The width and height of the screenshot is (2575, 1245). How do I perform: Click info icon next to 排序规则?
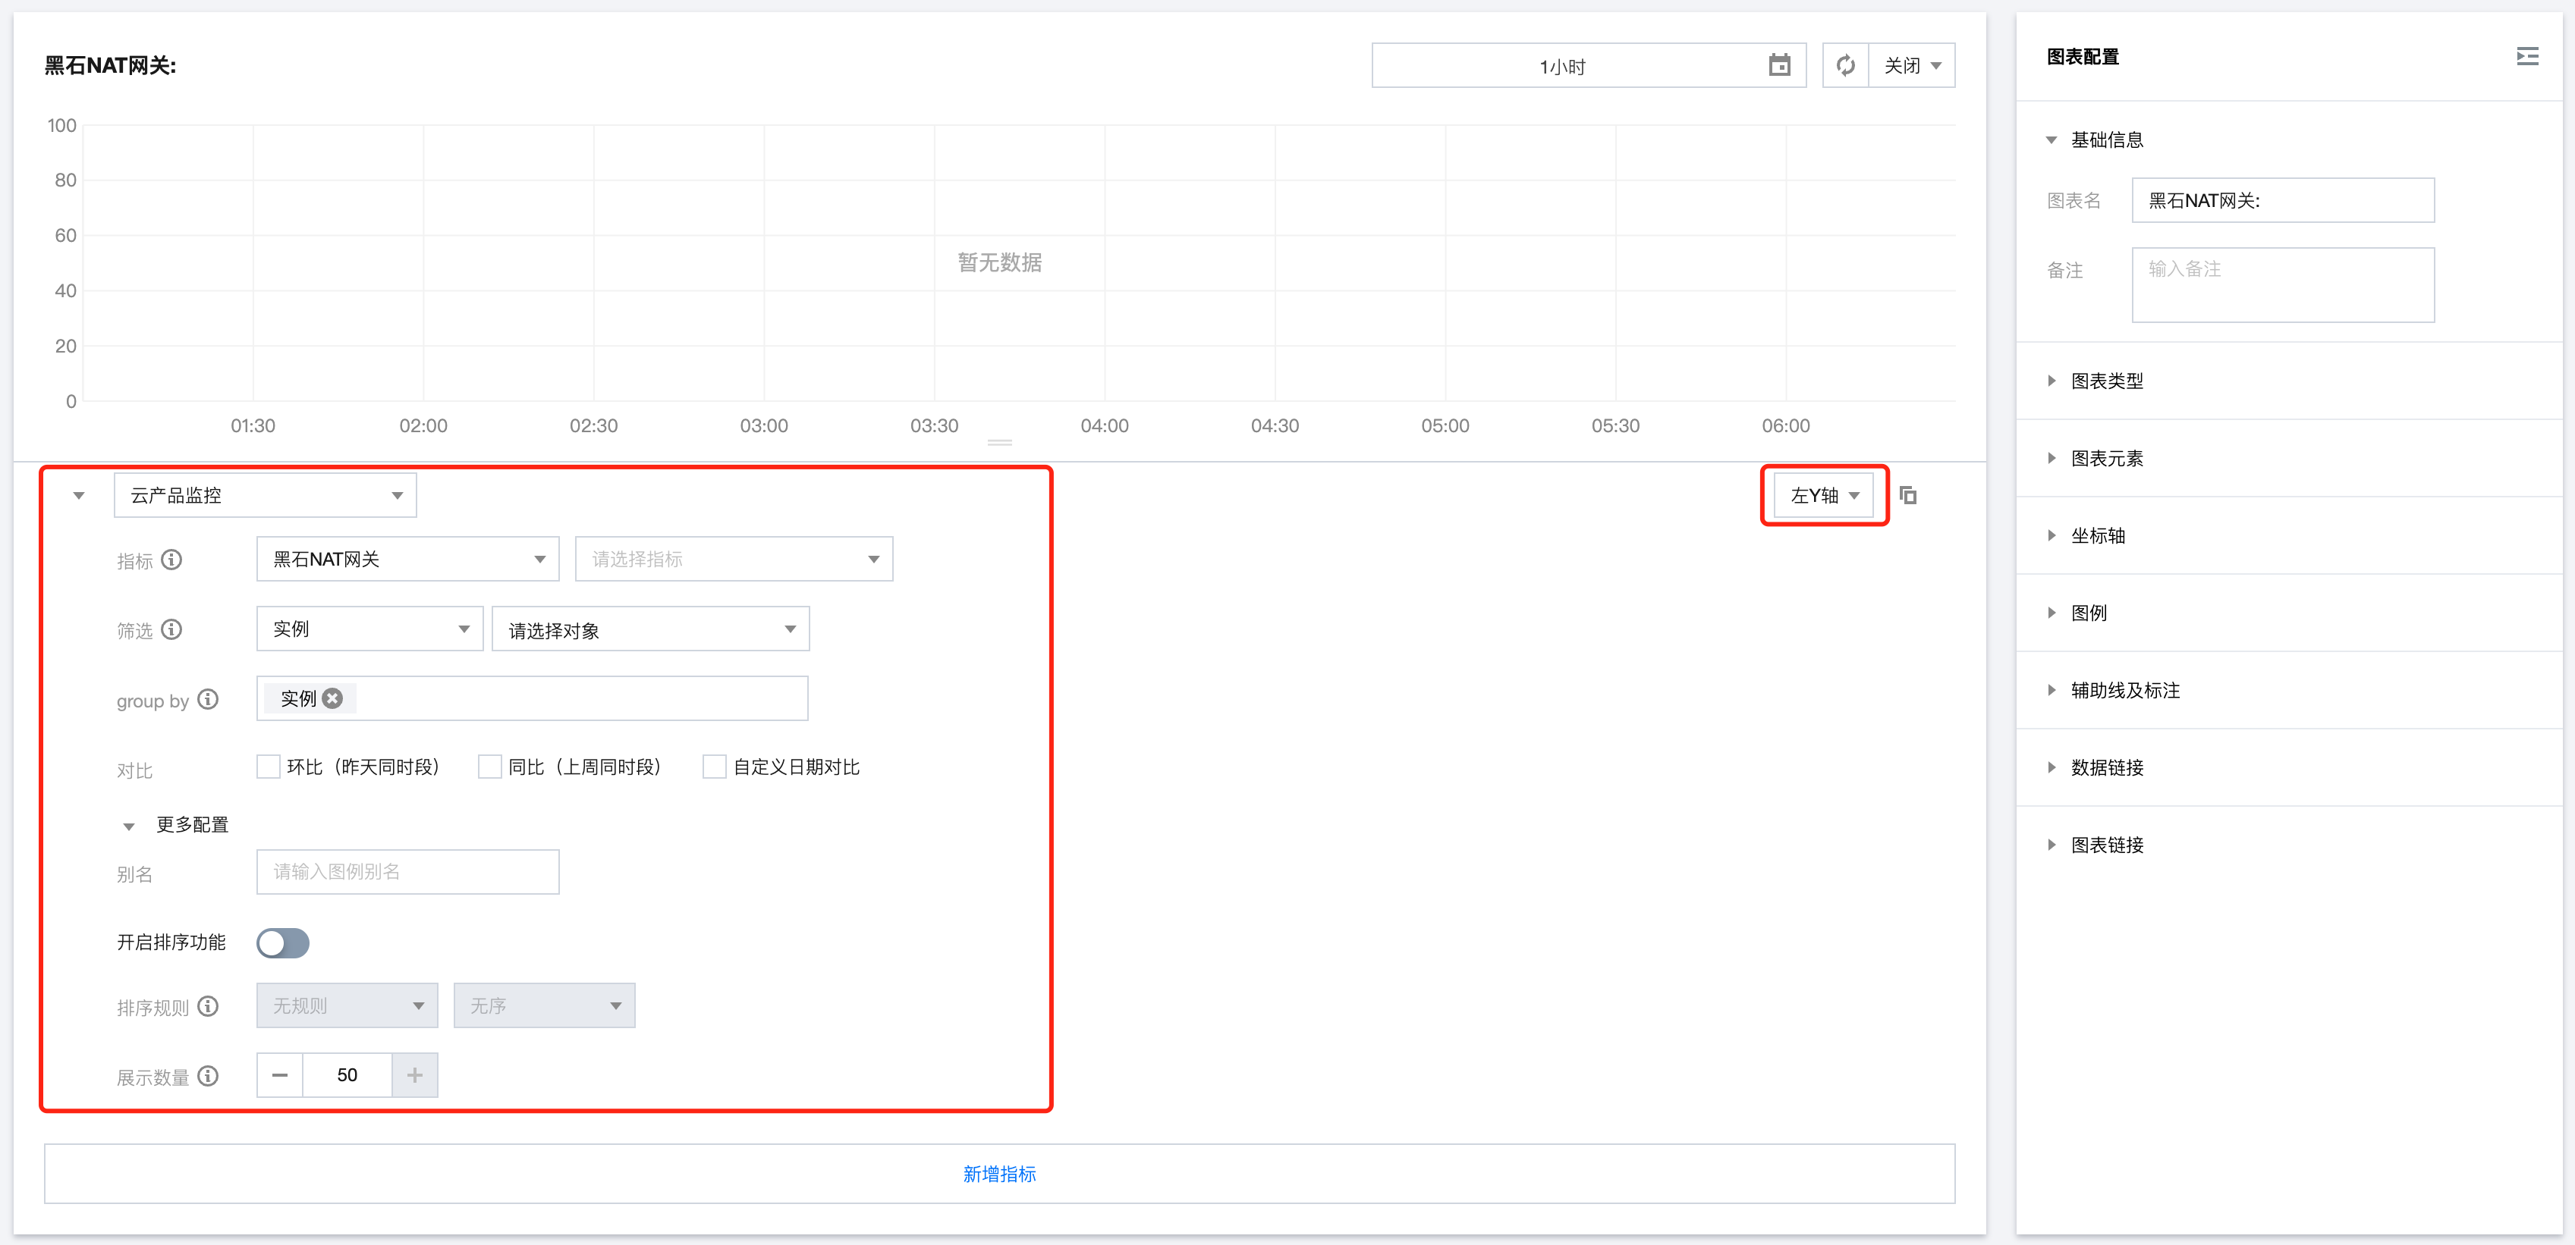coord(208,1006)
